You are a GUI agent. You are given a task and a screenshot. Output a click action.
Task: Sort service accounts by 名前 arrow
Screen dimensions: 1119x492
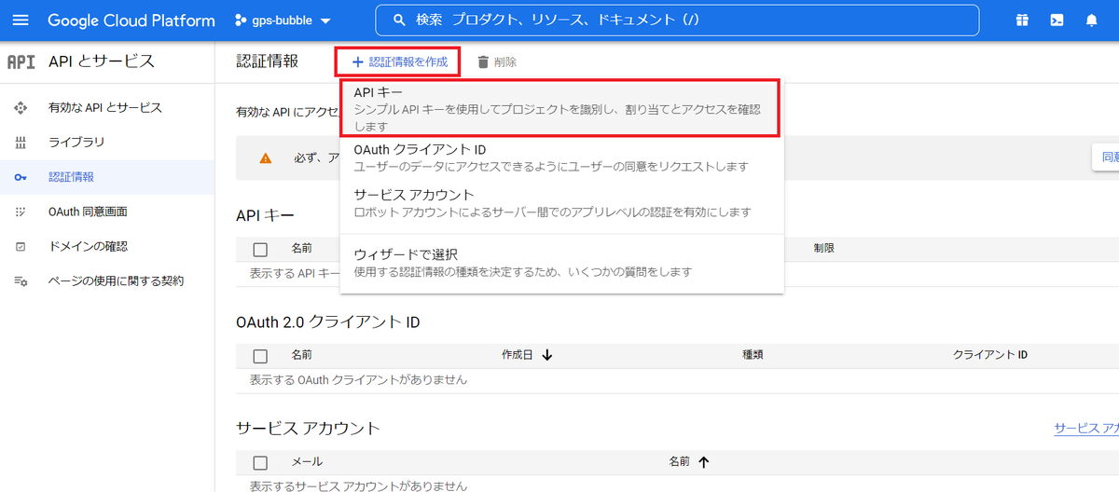(x=704, y=462)
